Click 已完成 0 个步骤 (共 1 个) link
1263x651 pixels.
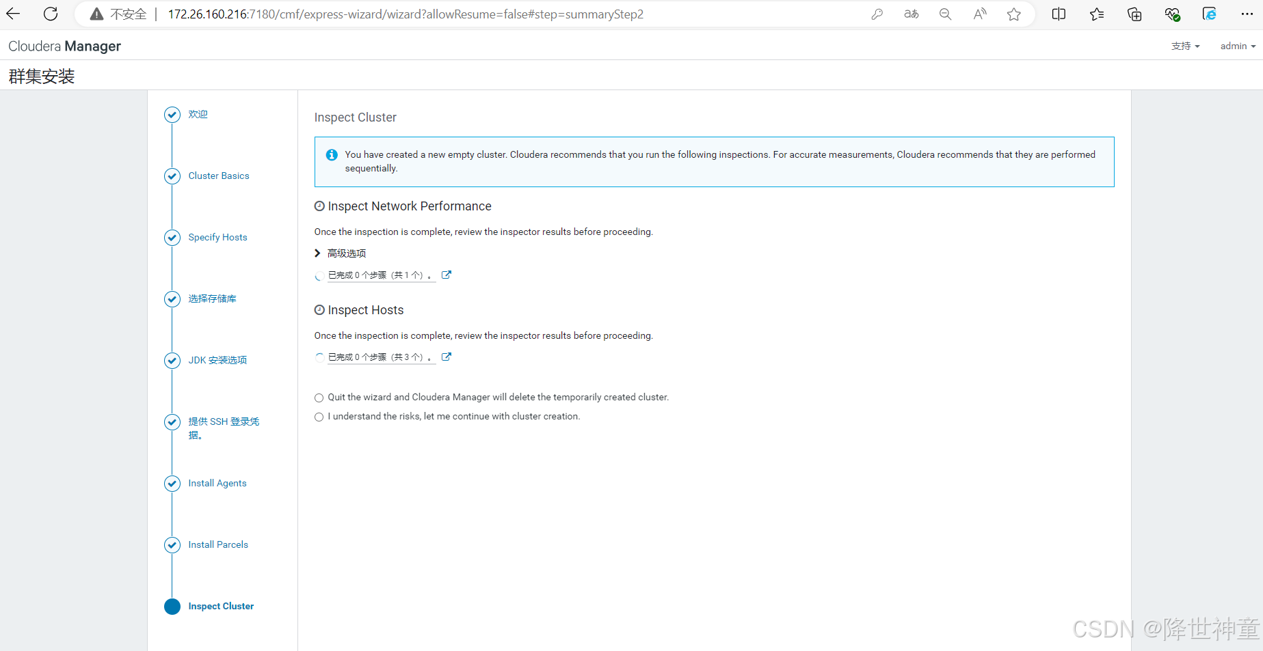click(x=380, y=275)
